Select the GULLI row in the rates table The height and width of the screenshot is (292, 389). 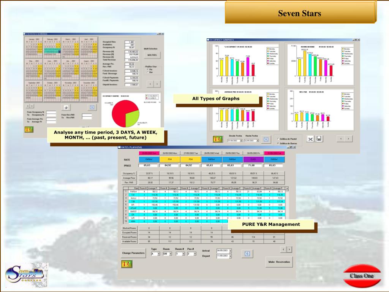[x=204, y=198]
